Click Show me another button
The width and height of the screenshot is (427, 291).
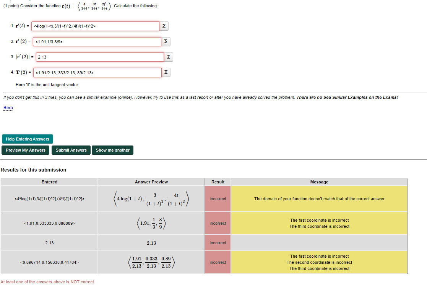pyautogui.click(x=112, y=150)
